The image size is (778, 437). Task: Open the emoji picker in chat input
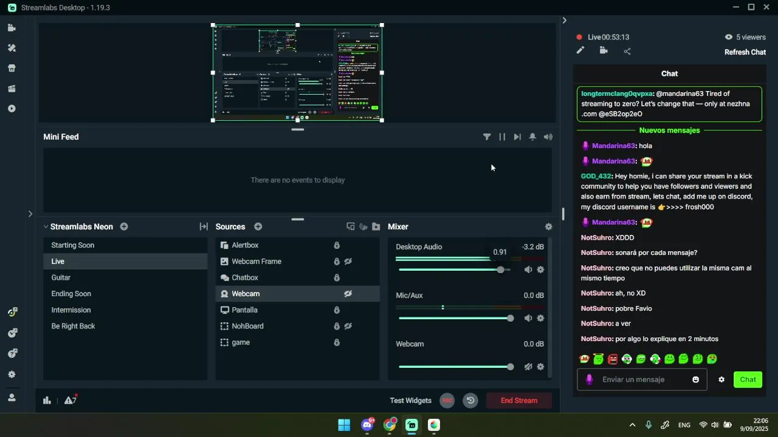click(696, 380)
